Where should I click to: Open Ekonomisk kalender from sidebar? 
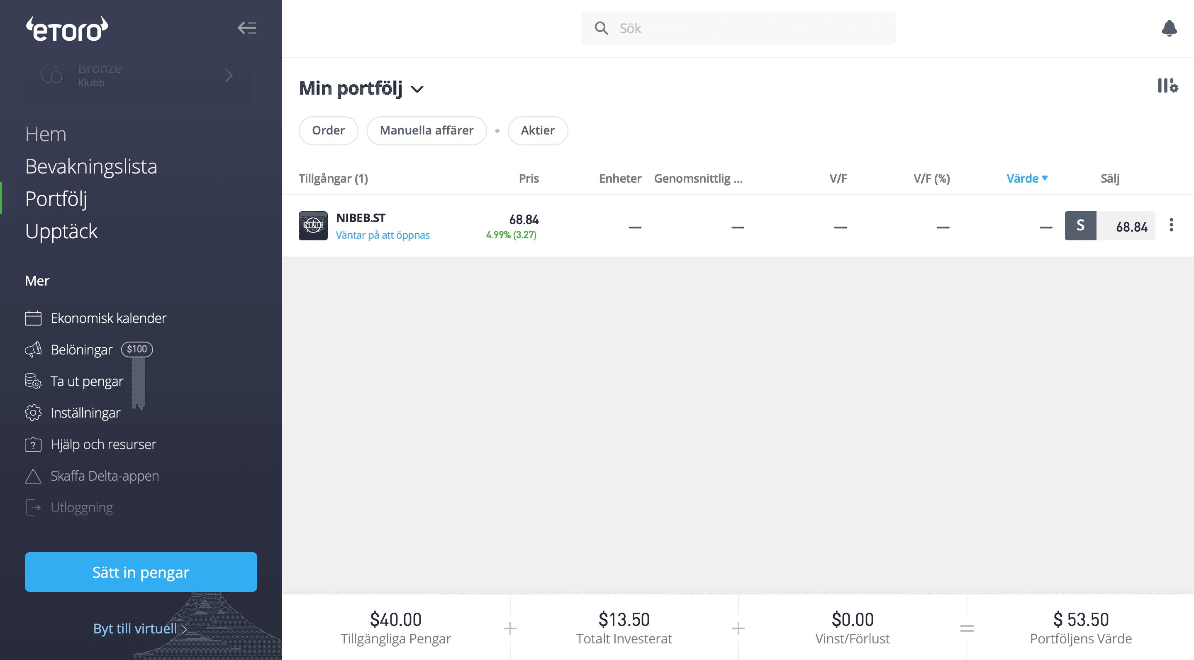pos(108,318)
